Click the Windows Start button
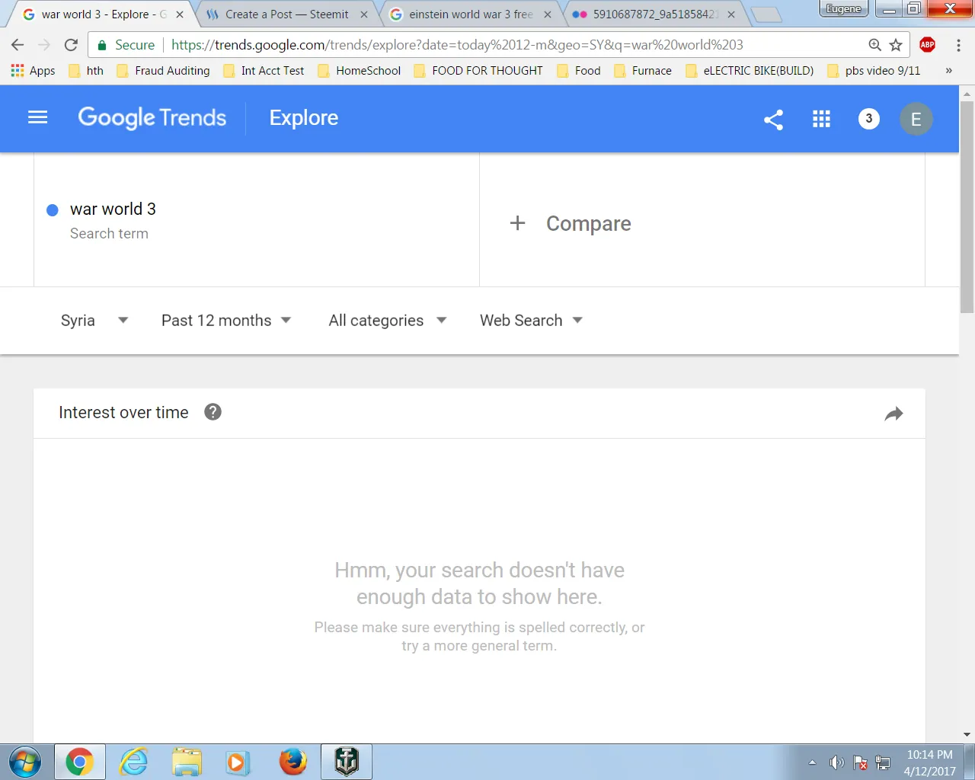 pos(25,762)
